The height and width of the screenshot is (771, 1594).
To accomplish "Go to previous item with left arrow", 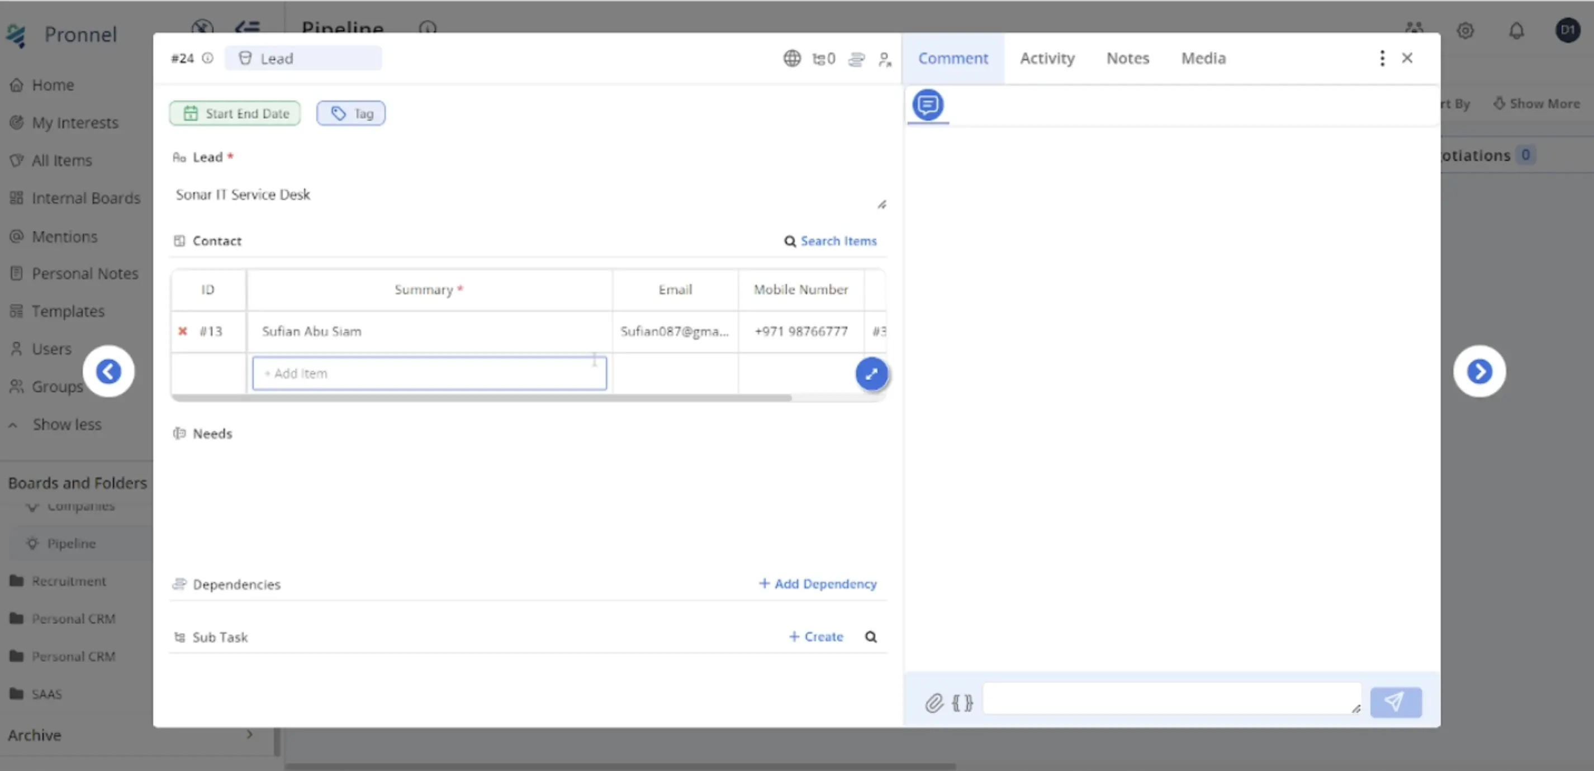I will tap(108, 372).
